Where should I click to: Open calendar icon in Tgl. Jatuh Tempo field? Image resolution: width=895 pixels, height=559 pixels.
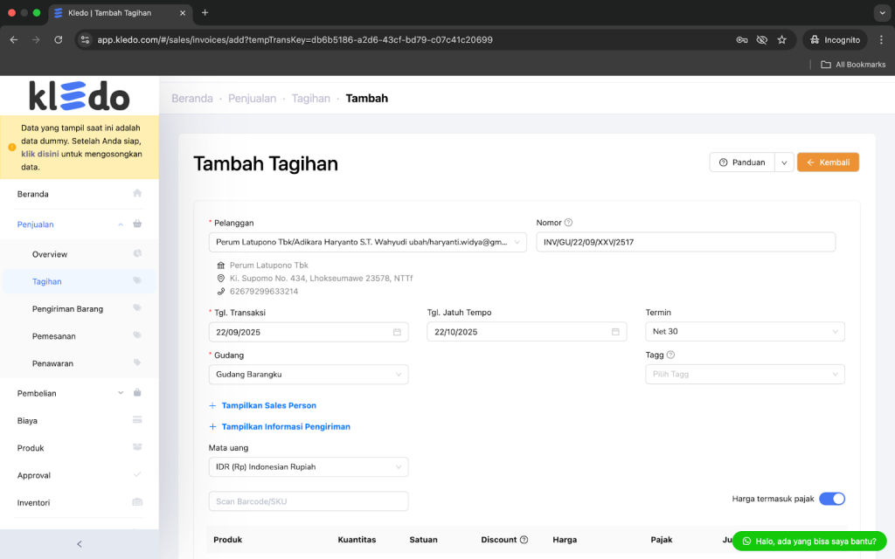click(x=615, y=332)
